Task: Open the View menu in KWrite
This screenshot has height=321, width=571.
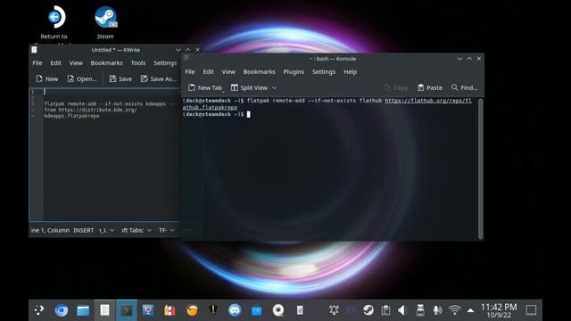Action: coord(76,63)
